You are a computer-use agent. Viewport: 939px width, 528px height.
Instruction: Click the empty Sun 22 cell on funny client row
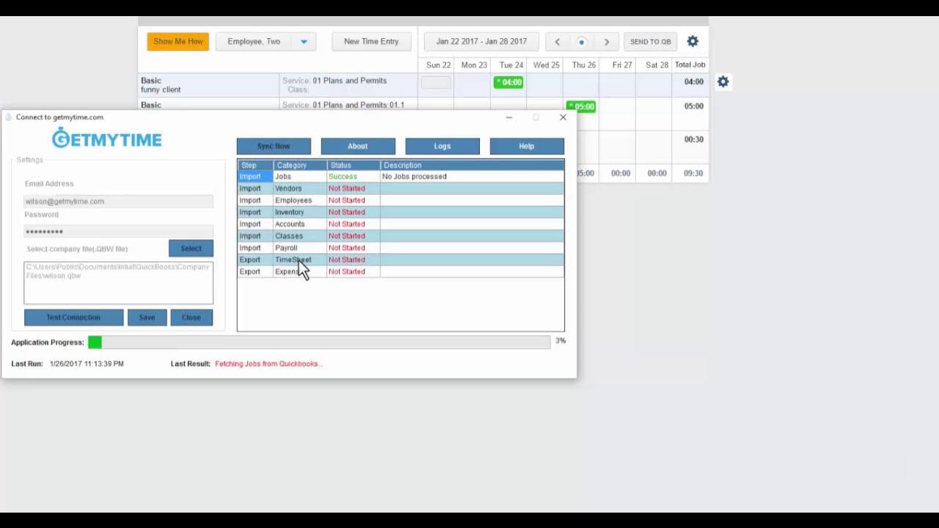coord(436,83)
